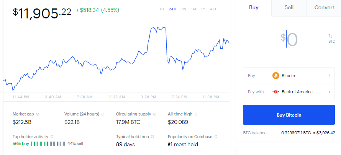The height and width of the screenshot is (155, 341).
Task: Swap the input currency to BTC
Action: click(x=331, y=38)
